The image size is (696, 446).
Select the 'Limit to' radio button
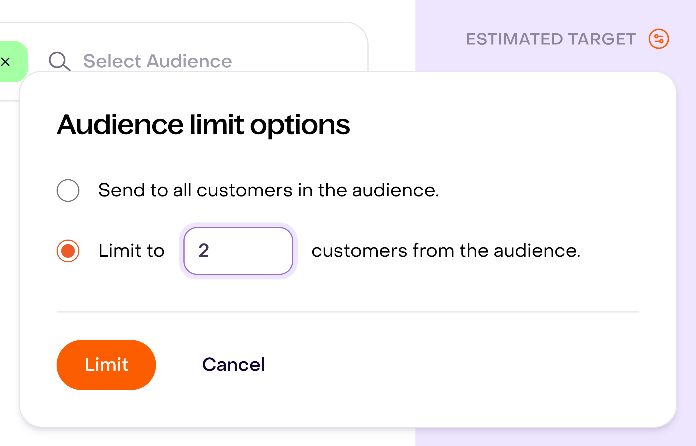(x=68, y=251)
